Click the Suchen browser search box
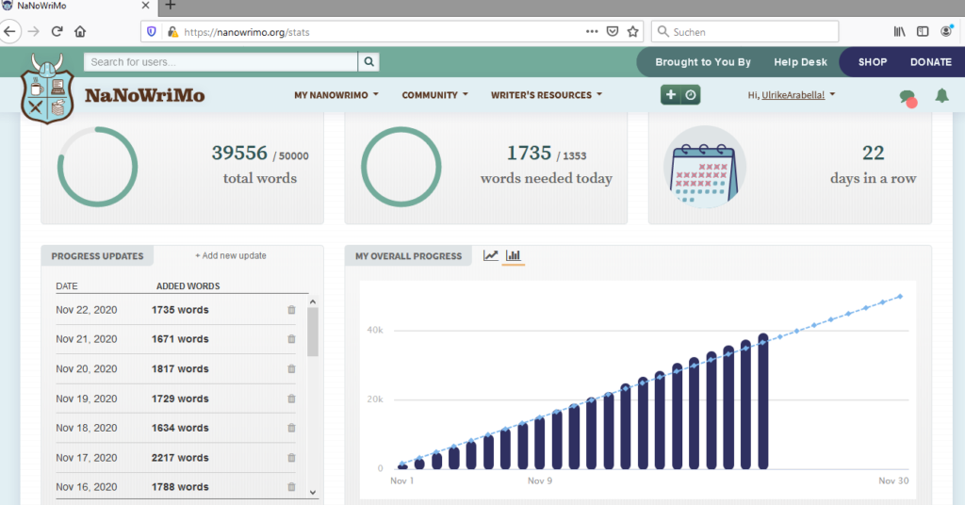The width and height of the screenshot is (965, 505). click(x=744, y=31)
